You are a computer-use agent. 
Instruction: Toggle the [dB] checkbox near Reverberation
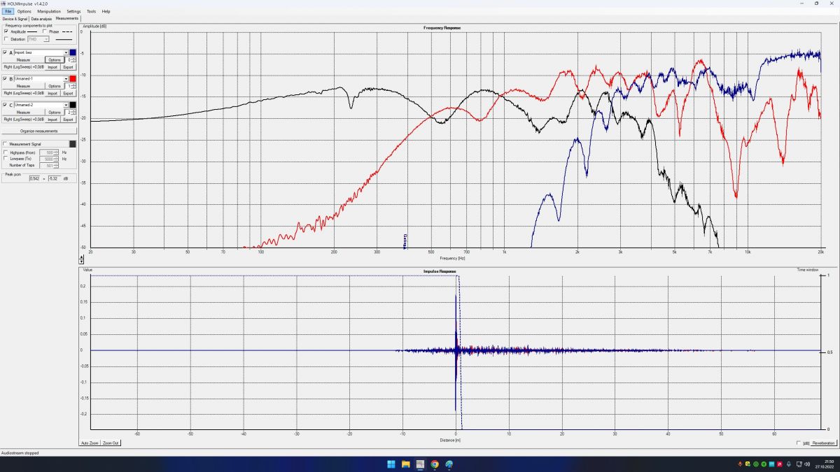coord(799,443)
